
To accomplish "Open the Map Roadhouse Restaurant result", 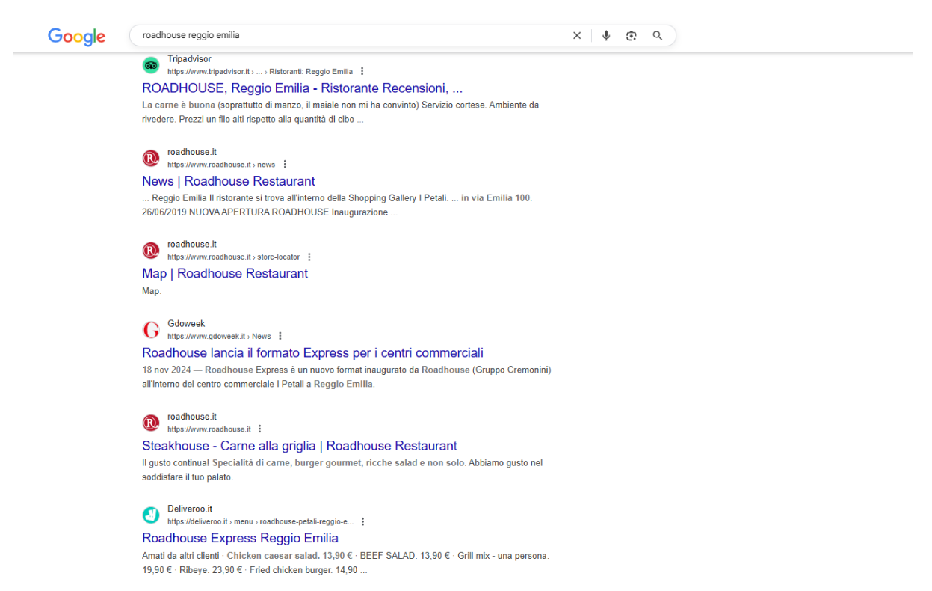I will (x=224, y=273).
